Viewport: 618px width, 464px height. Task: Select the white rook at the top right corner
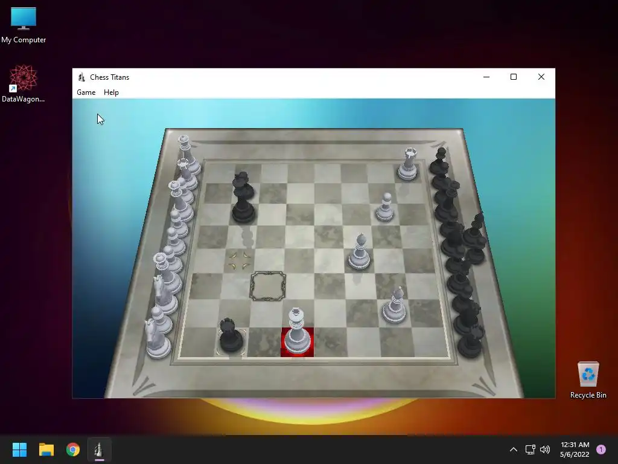[408, 164]
